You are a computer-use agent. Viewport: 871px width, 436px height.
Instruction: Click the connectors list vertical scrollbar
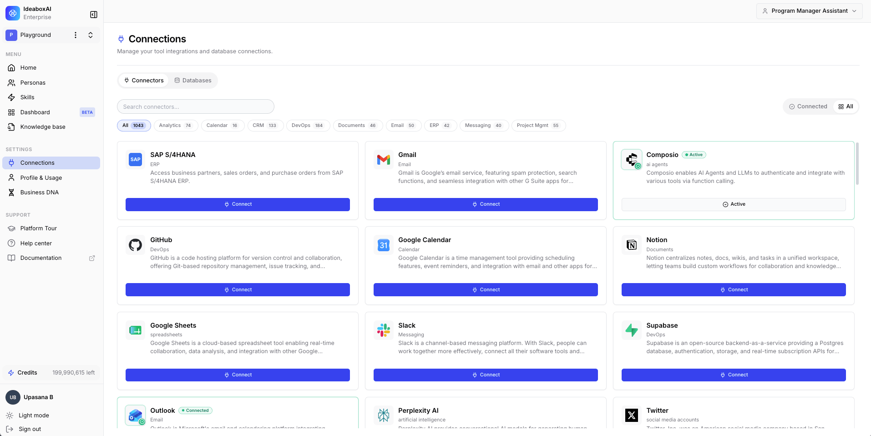(857, 164)
